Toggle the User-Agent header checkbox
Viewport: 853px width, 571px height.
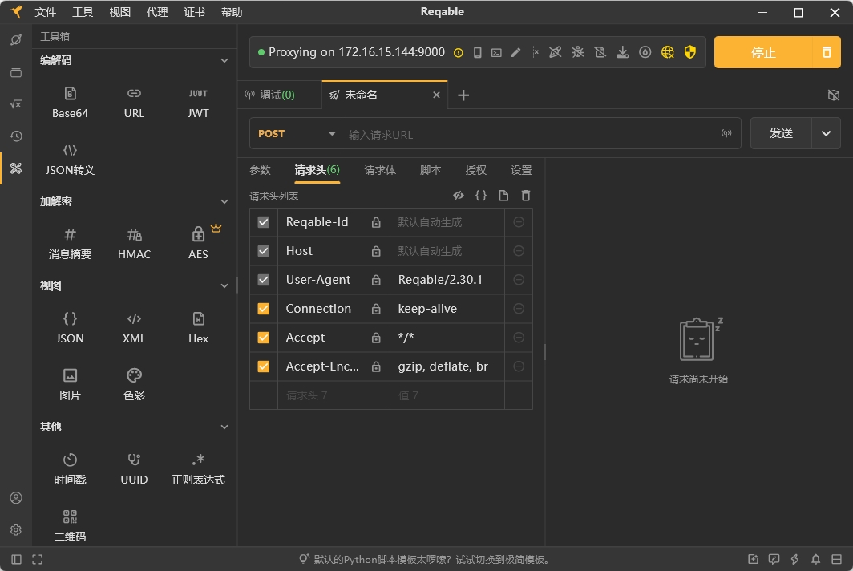[x=263, y=280]
